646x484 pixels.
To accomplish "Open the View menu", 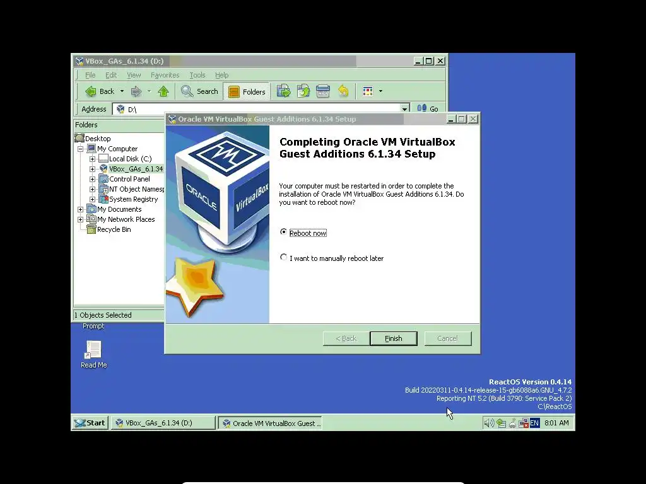I will 134,75.
